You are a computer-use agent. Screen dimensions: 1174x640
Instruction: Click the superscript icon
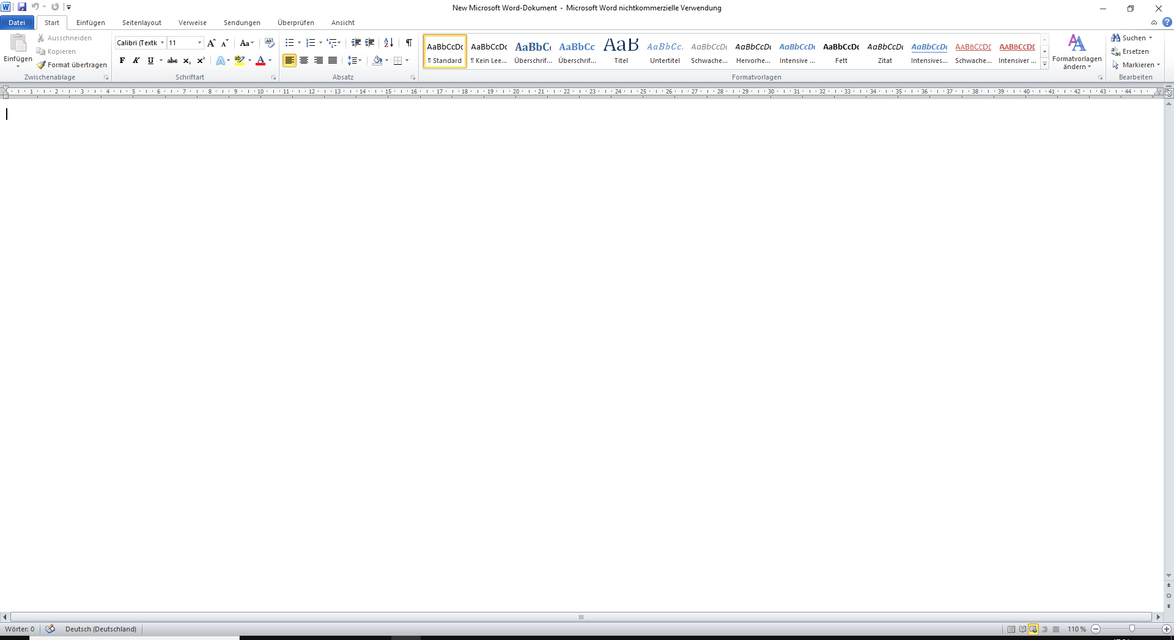[x=201, y=61]
